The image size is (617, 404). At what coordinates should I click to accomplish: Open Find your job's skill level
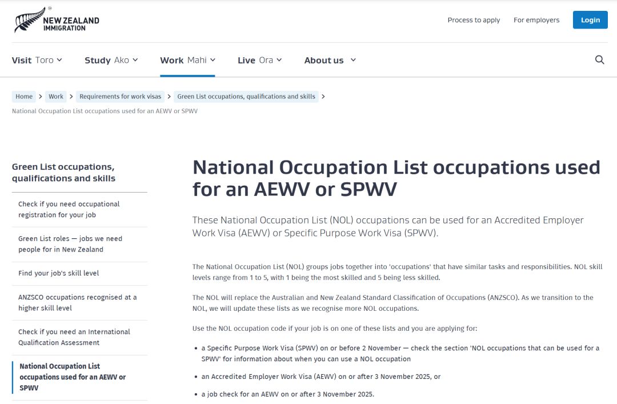59,273
